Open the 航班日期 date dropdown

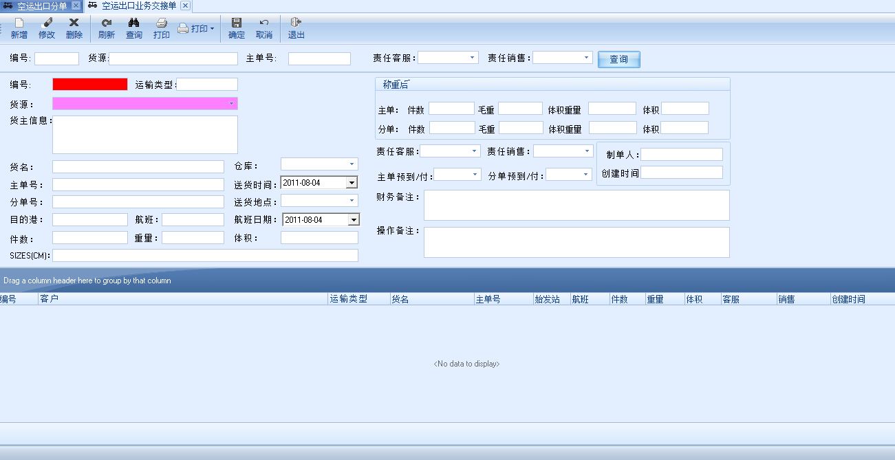[x=354, y=220]
